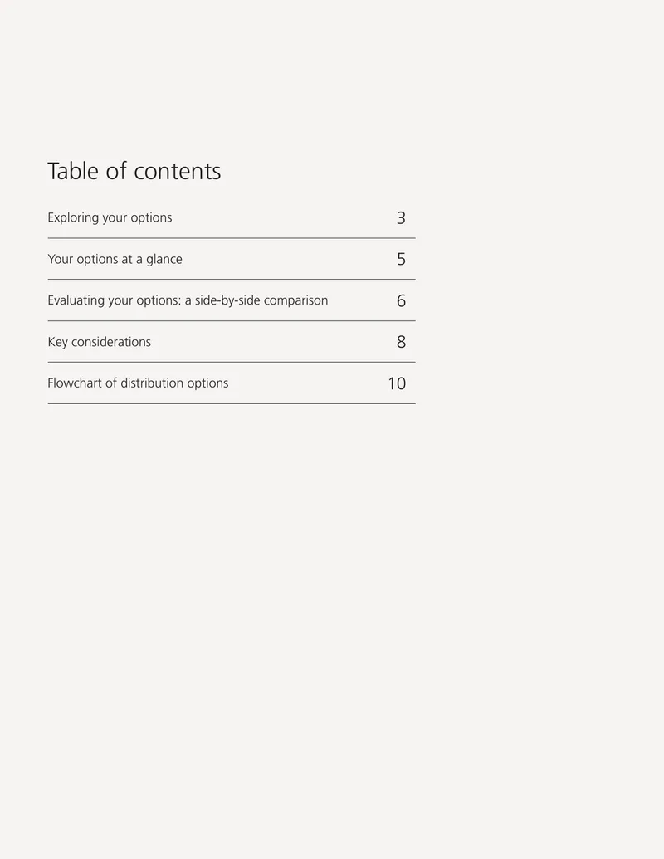The image size is (664, 859).
Task: Click divider line below "Key considerations"
Action: [232, 362]
